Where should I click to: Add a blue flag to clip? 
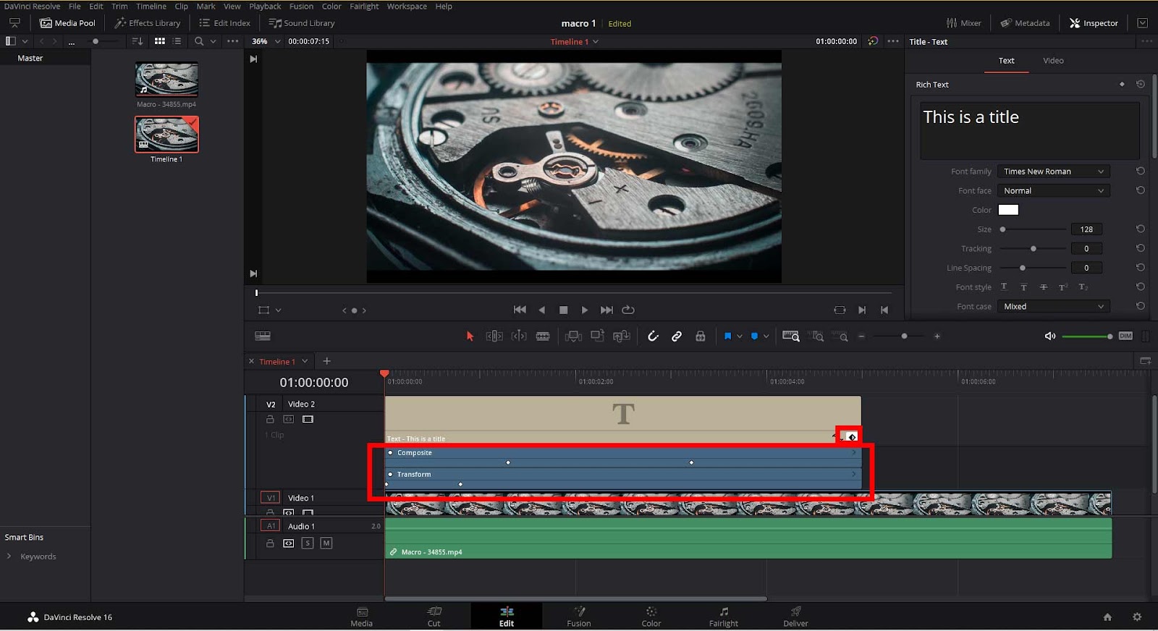[x=727, y=336]
